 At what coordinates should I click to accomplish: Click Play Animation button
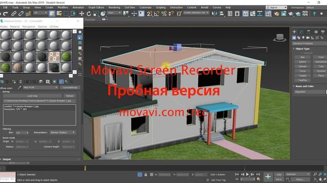point(247,174)
